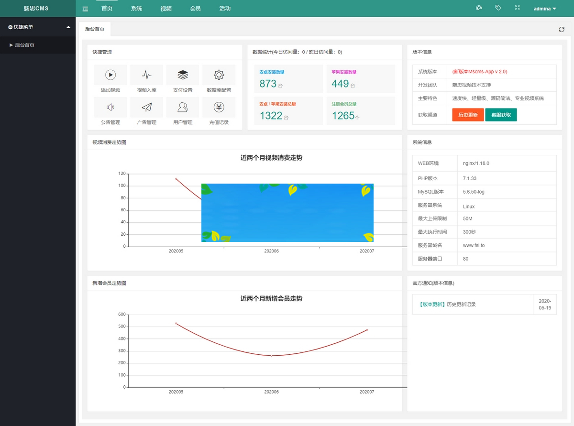Open the 视频 menu
This screenshot has height=426, width=574.
coord(166,8)
